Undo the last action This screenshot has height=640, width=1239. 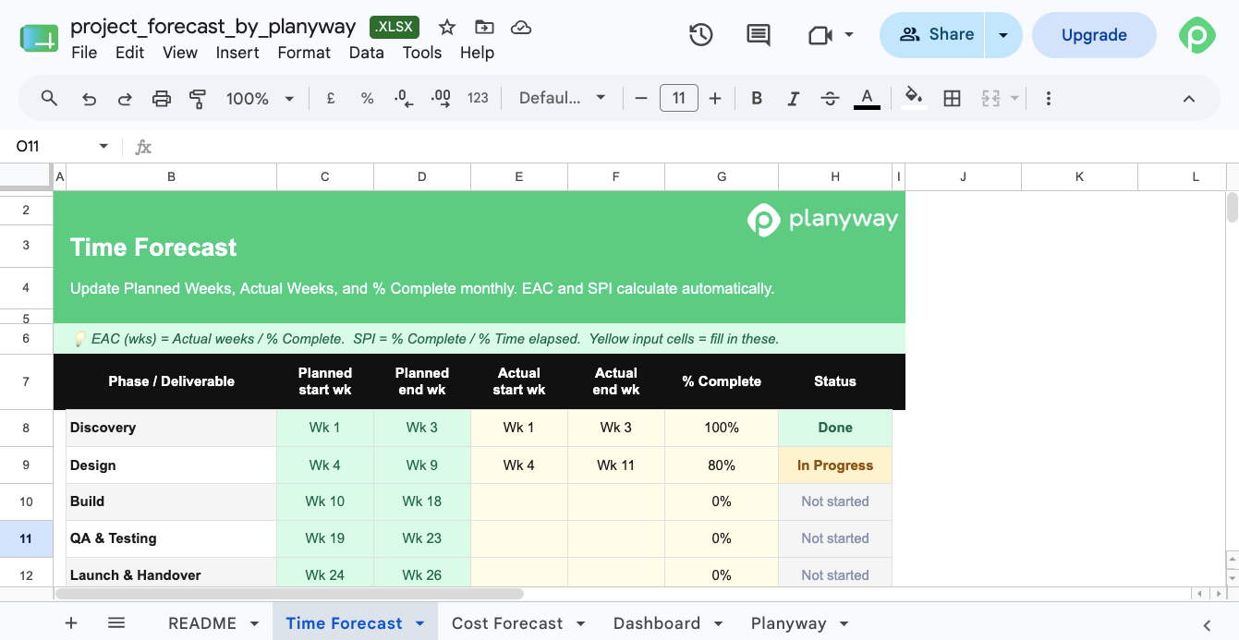click(x=89, y=98)
